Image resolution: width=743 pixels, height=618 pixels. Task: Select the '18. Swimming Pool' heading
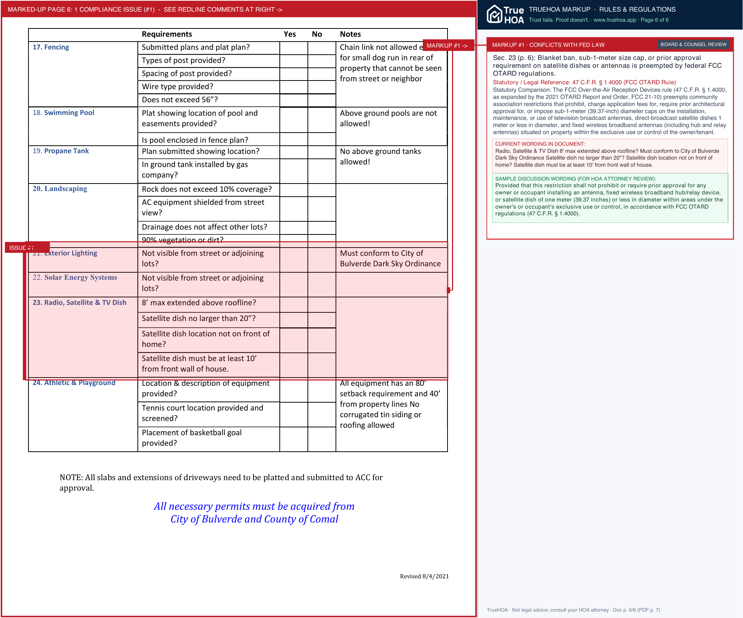tap(63, 113)
